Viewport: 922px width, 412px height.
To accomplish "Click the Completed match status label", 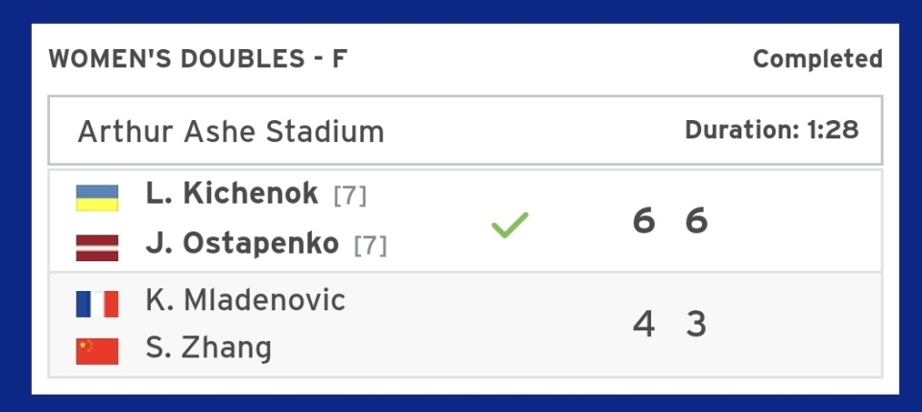I will pos(818,59).
